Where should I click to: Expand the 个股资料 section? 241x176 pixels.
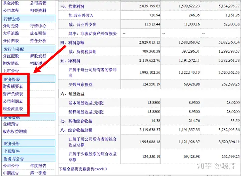28,151
